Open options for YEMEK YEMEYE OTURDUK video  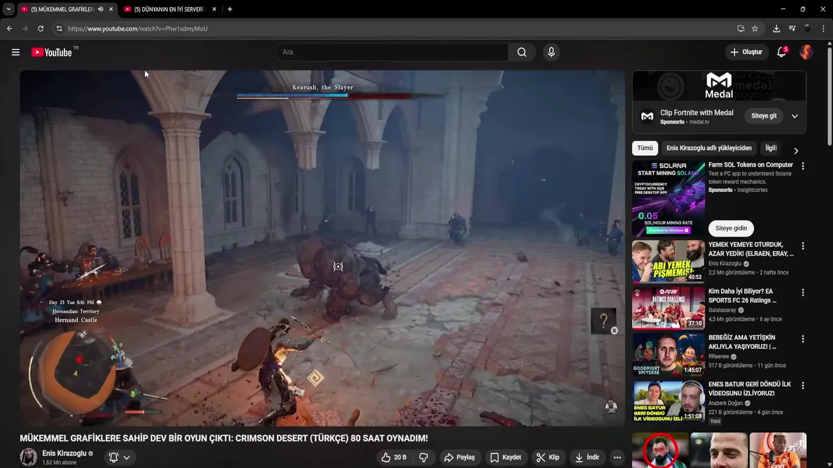pos(802,246)
